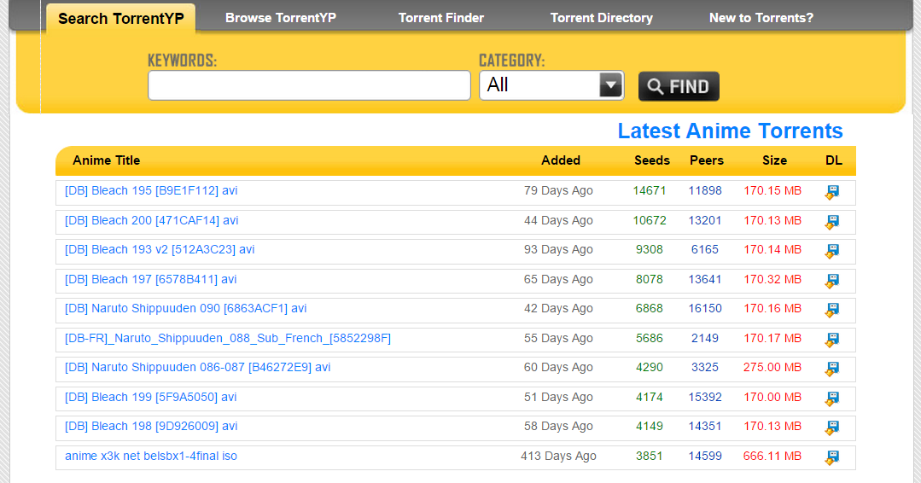
Task: Click the 44 Days Ago cell
Action: point(558,221)
